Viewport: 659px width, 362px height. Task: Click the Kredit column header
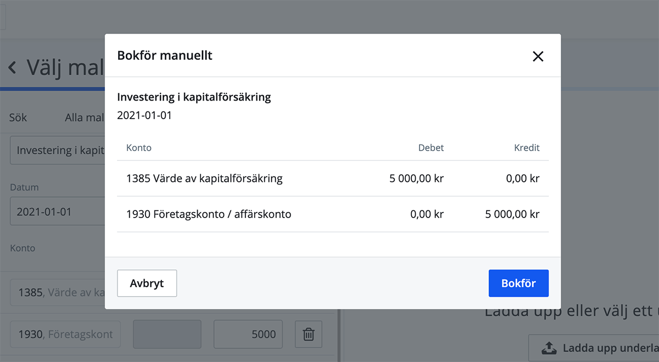pos(527,147)
